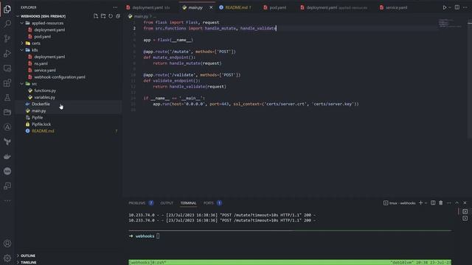The width and height of the screenshot is (472, 265).
Task: Open the Testing flask view
Action: pos(7,98)
